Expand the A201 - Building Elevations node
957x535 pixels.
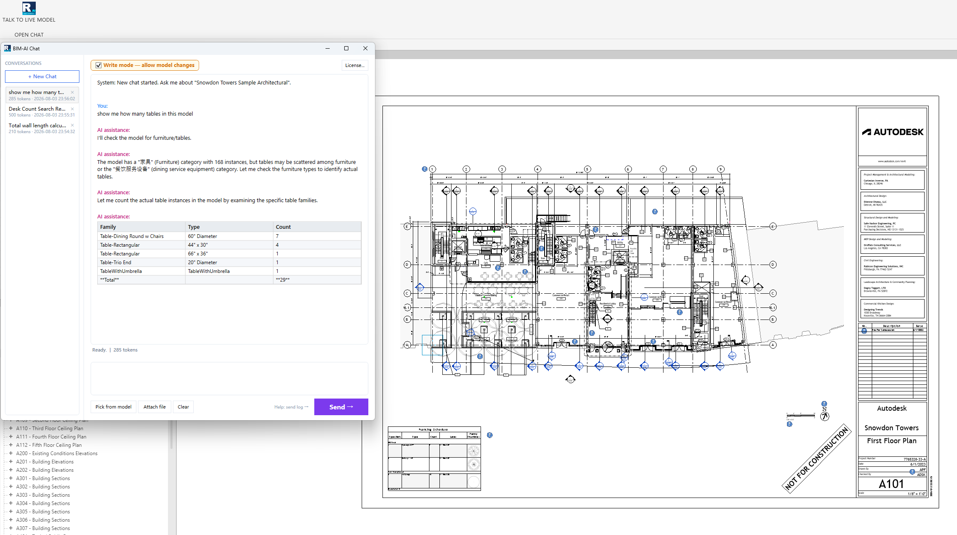coord(11,461)
